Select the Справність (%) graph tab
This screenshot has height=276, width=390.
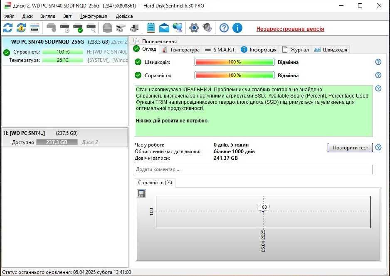click(x=155, y=183)
